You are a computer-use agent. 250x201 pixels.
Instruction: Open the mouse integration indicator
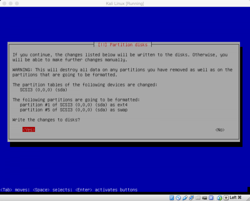pyautogui.click(x=220, y=198)
